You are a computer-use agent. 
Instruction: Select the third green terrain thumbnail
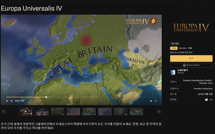pyautogui.click(x=58, y=112)
